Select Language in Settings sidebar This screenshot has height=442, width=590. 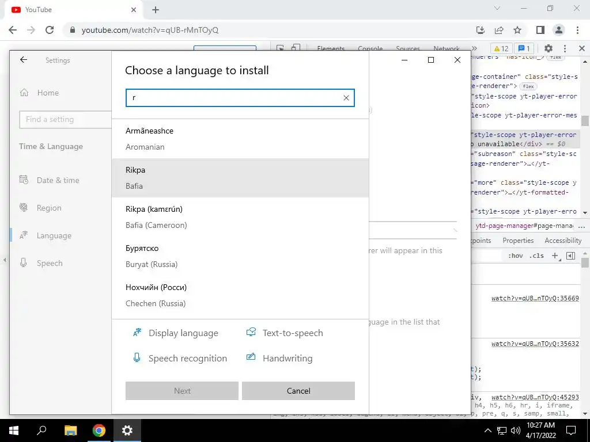60,235
